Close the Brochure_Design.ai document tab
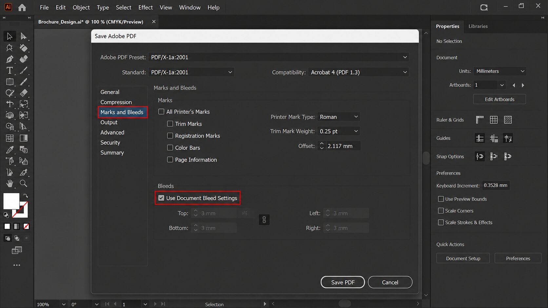 (154, 22)
